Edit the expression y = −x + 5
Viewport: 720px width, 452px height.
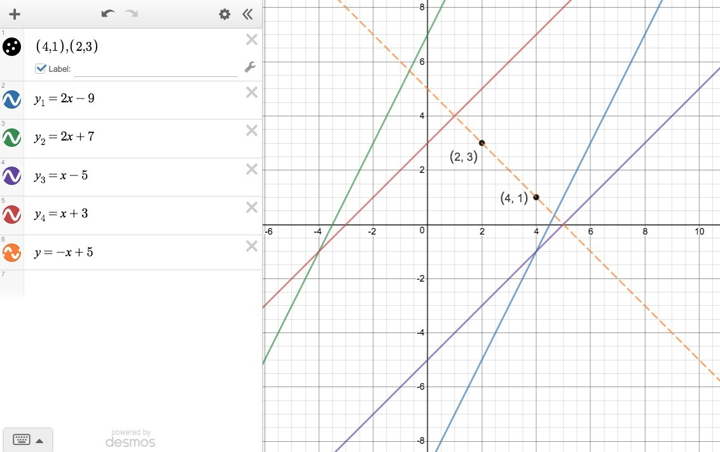pos(64,252)
